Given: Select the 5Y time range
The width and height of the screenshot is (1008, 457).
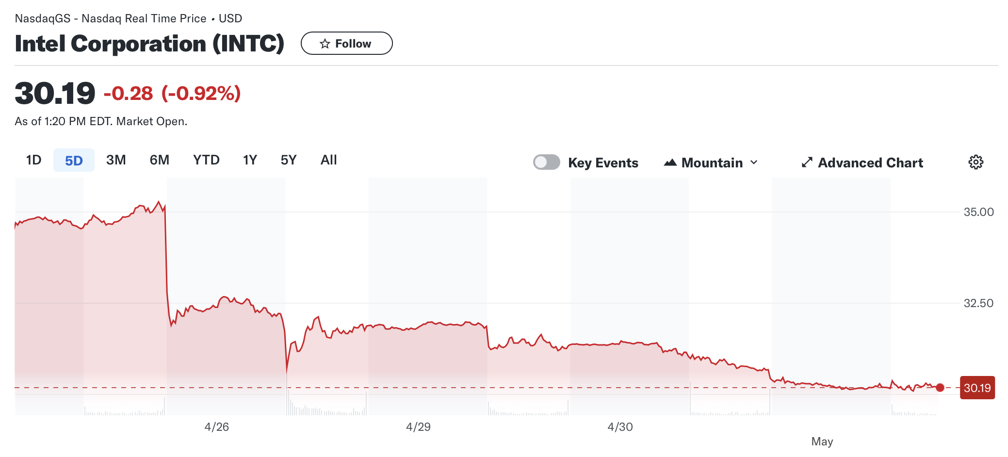Looking at the screenshot, I should pyautogui.click(x=289, y=160).
